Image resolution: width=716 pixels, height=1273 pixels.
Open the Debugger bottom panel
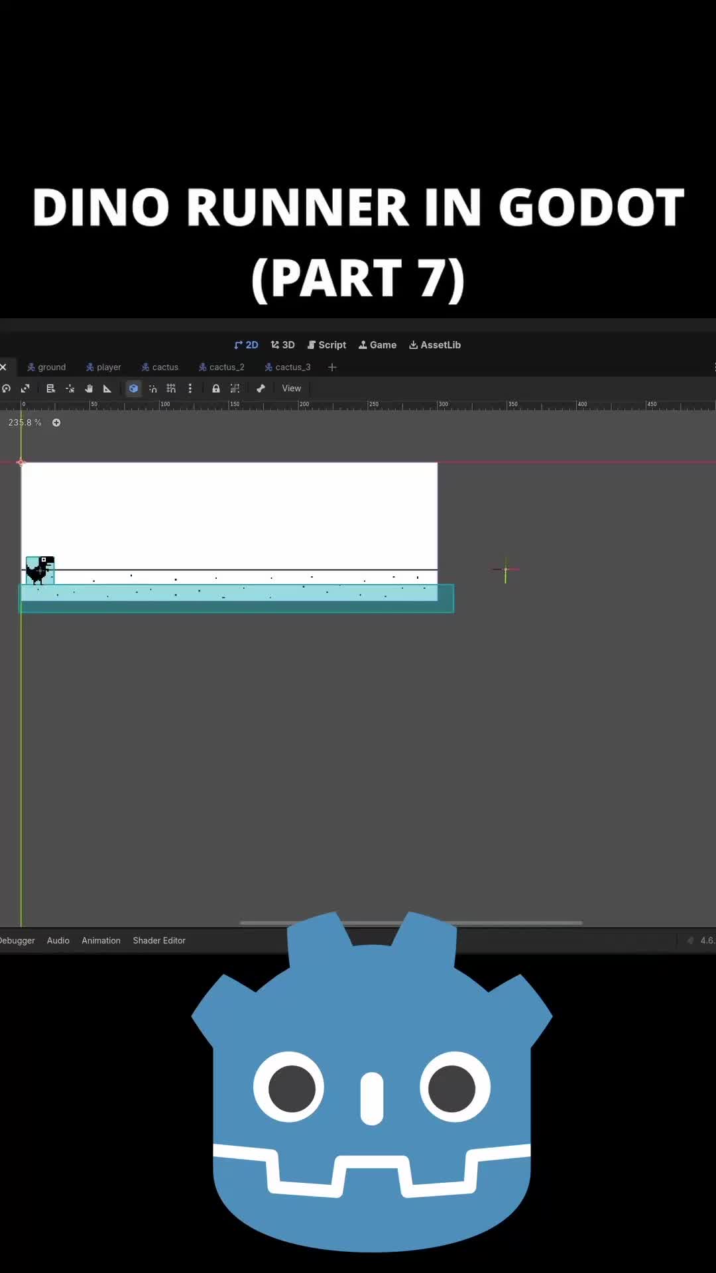pos(17,940)
